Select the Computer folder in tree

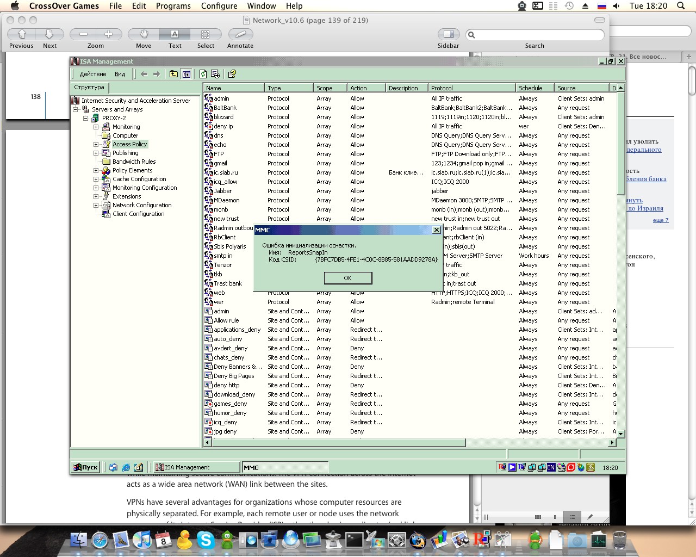(x=125, y=135)
